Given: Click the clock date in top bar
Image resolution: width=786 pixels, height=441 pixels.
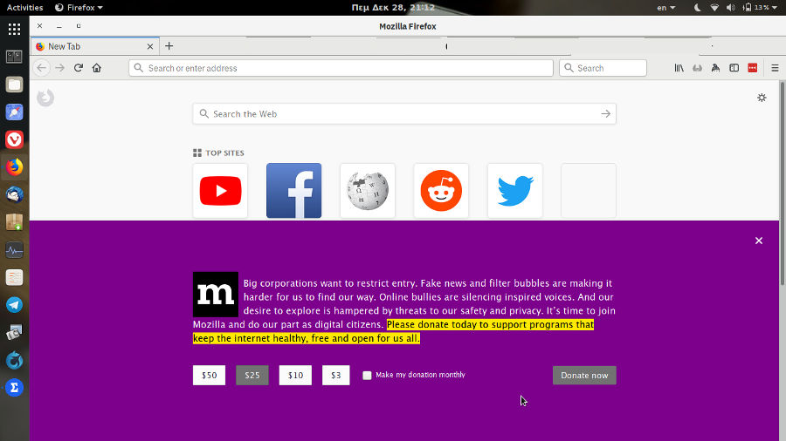Looking at the screenshot, I should pyautogui.click(x=393, y=8).
